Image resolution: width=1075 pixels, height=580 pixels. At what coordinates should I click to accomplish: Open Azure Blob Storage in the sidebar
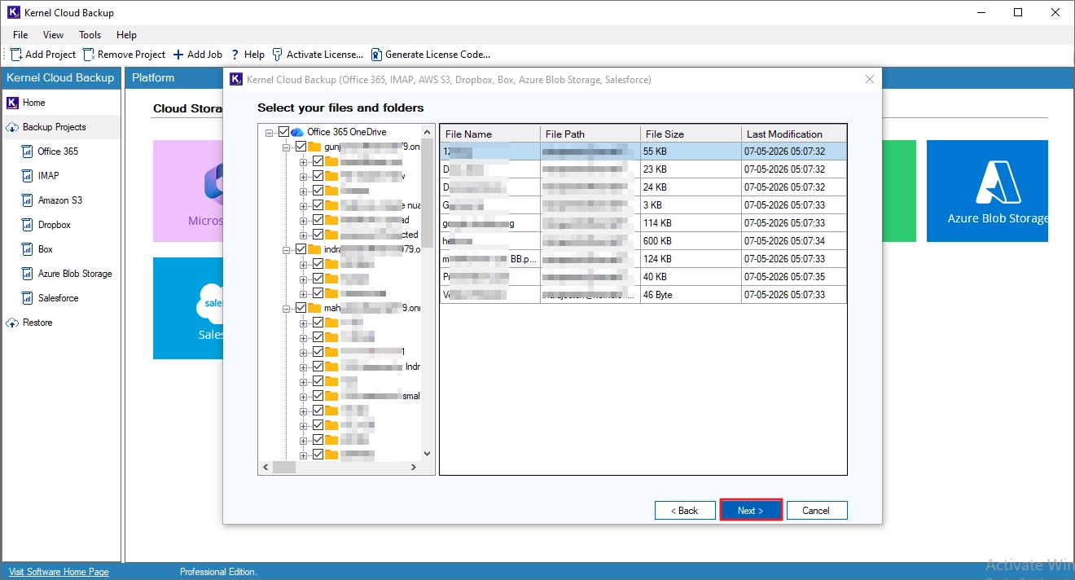(75, 274)
